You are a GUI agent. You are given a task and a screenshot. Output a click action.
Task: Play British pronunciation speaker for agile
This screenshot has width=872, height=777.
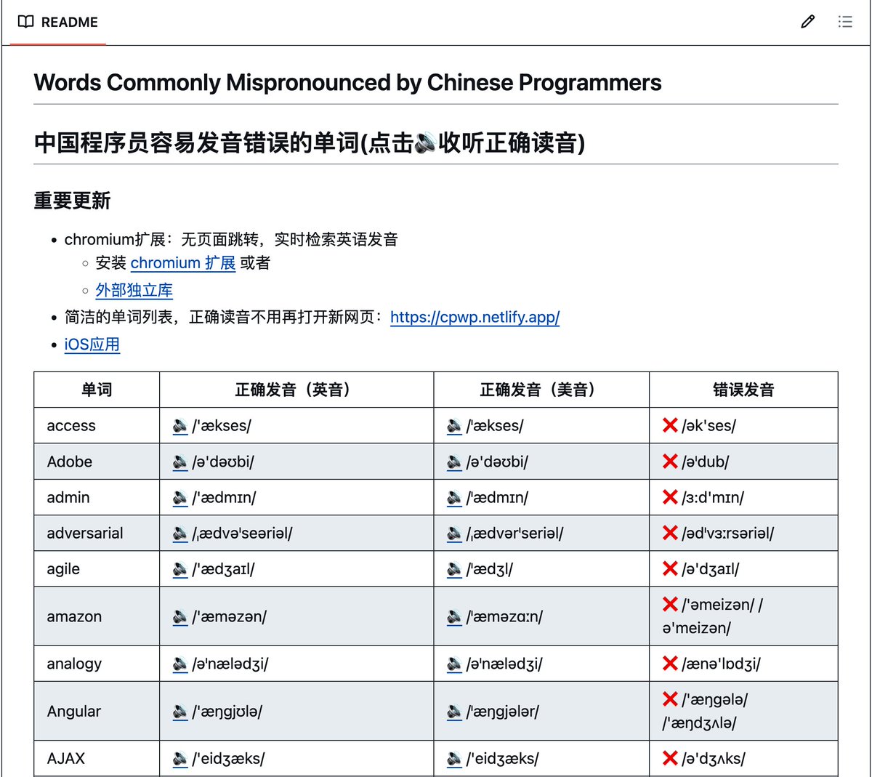(180, 569)
